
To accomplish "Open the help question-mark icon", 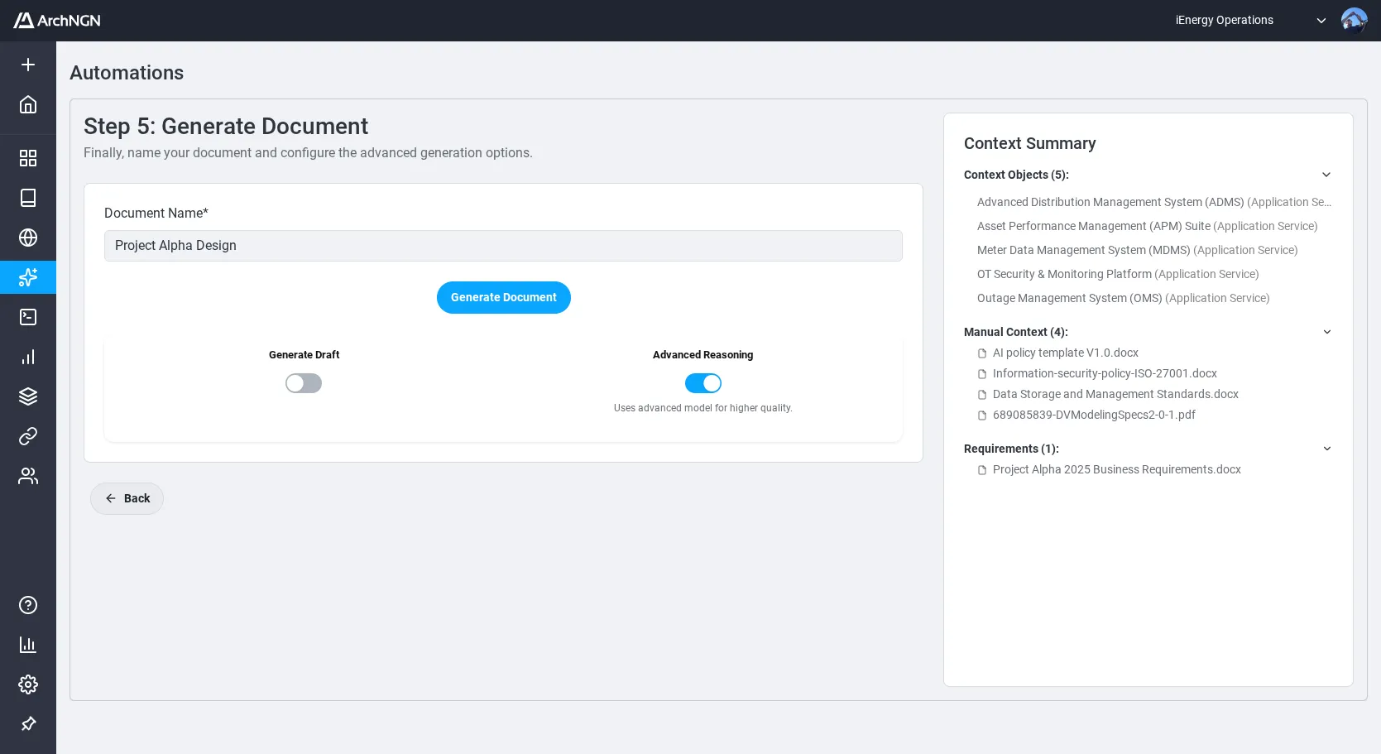I will [28, 605].
